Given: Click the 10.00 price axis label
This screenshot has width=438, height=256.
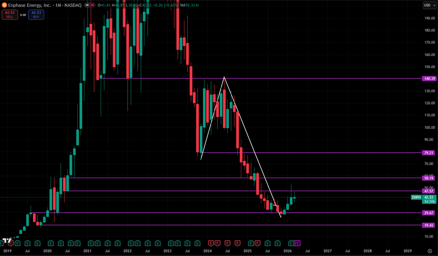Looking at the screenshot, I should [429, 237].
